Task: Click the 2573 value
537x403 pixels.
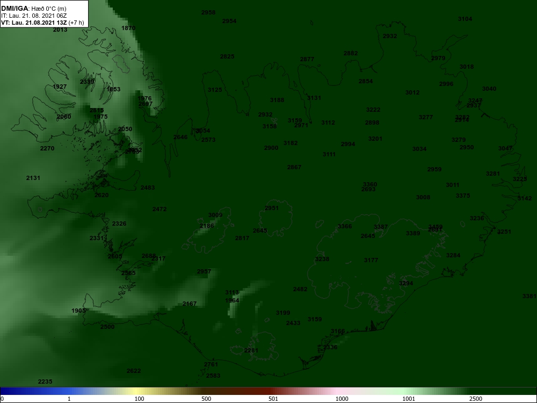Action: [208, 140]
